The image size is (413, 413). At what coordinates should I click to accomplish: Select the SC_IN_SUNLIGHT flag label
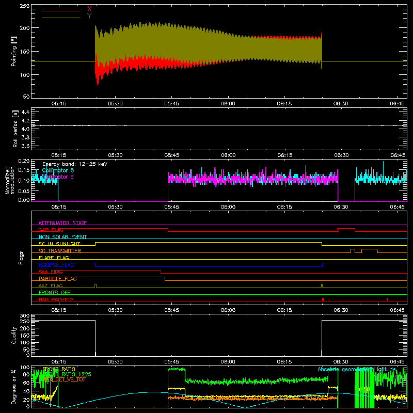coord(59,244)
